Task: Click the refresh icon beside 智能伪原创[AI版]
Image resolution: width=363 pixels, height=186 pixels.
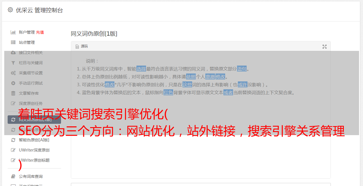Action: (13, 140)
